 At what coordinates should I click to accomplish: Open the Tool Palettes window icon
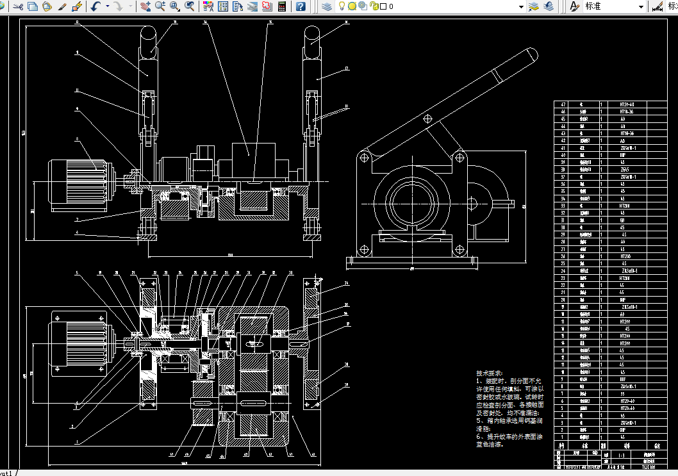point(238,6)
